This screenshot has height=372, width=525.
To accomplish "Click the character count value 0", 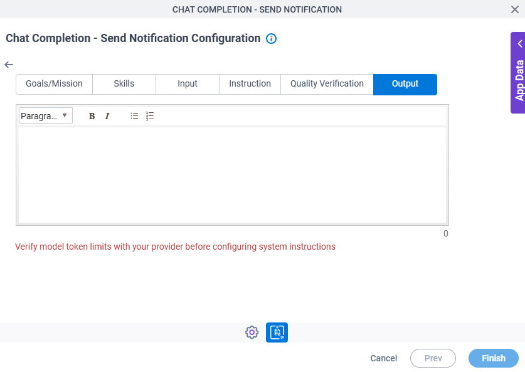I will pyautogui.click(x=445, y=233).
